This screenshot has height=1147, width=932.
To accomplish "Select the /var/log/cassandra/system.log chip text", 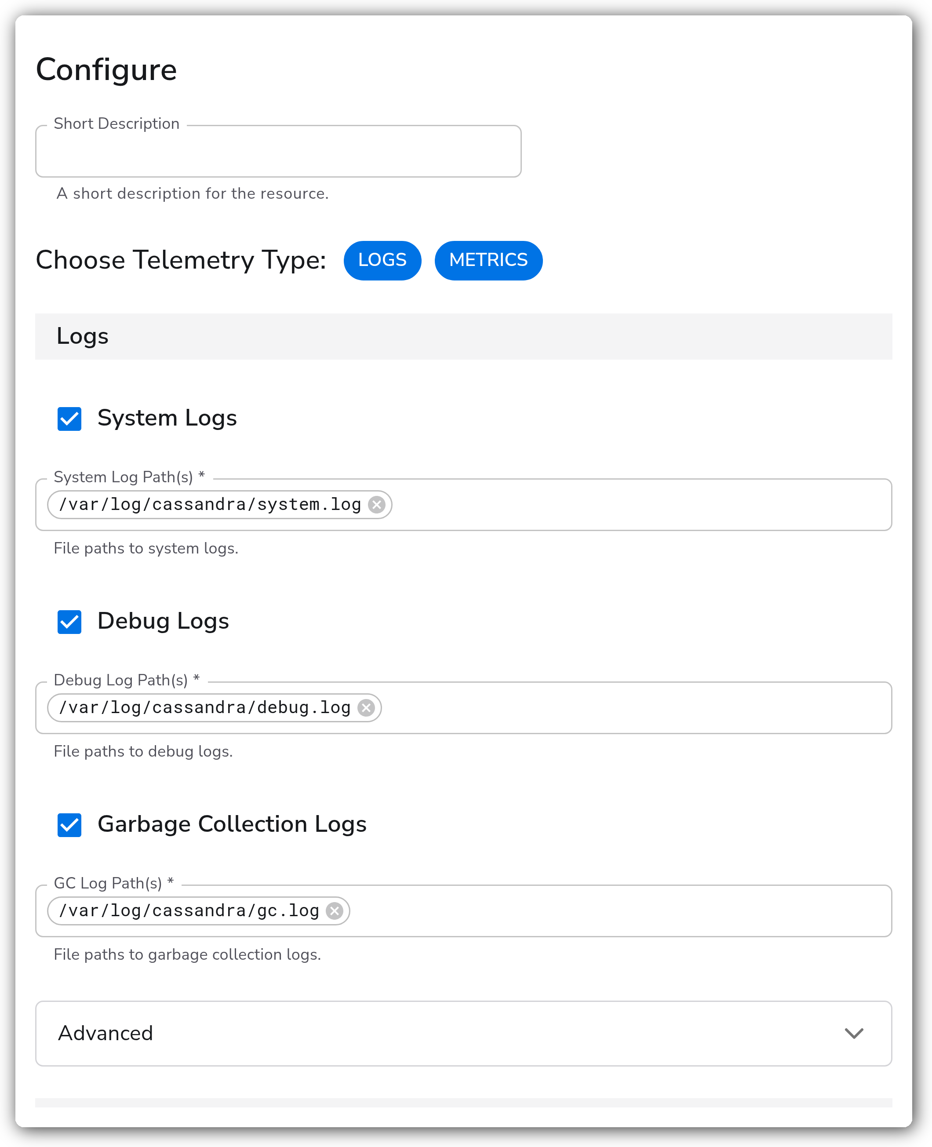I will pyautogui.click(x=210, y=505).
